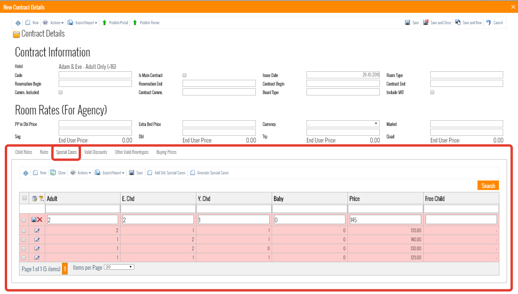Switch to the Buying Prices tab
Image resolution: width=518 pixels, height=294 pixels.
coord(166,152)
